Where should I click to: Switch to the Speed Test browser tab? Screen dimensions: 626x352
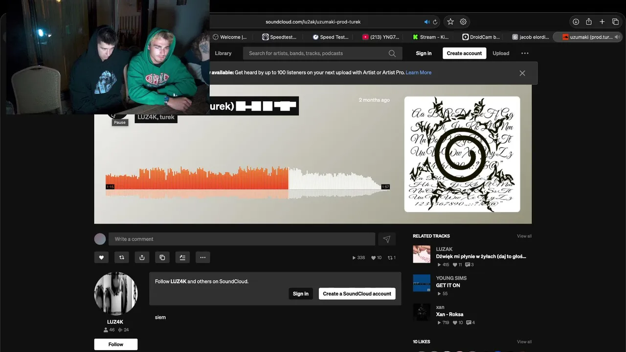[x=331, y=37]
